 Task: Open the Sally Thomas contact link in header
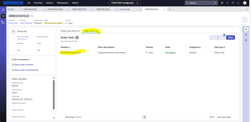pyautogui.click(x=26, y=23)
